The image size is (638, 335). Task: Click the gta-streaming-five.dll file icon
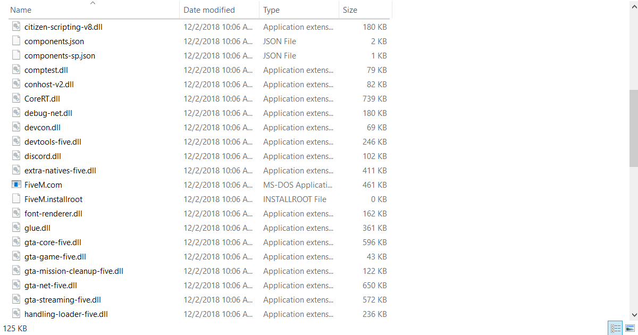[x=16, y=300]
